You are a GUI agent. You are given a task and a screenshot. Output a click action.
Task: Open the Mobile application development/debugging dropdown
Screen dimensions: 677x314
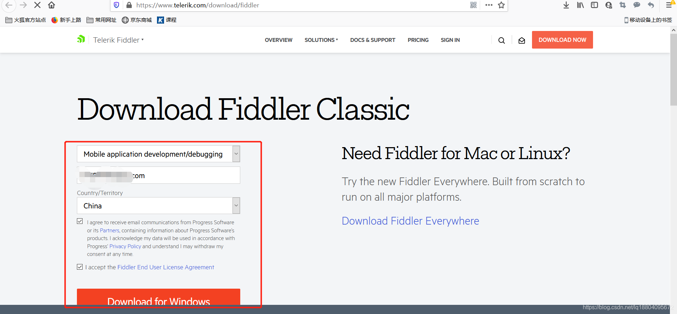158,154
